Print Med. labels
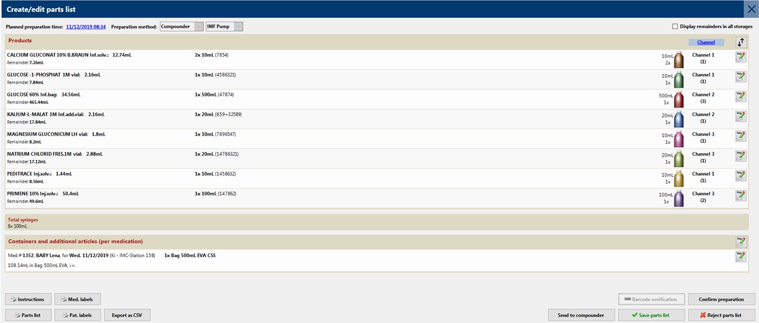 [x=78, y=300]
